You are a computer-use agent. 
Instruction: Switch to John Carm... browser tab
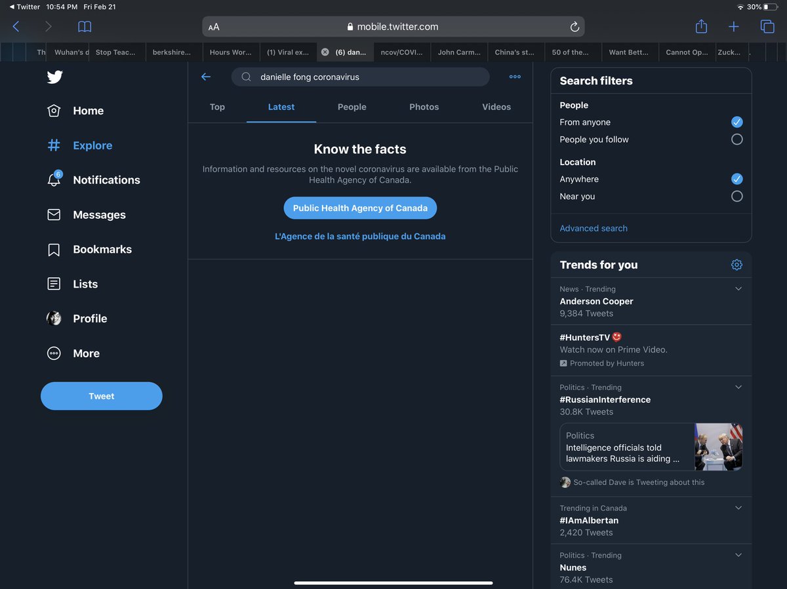459,52
